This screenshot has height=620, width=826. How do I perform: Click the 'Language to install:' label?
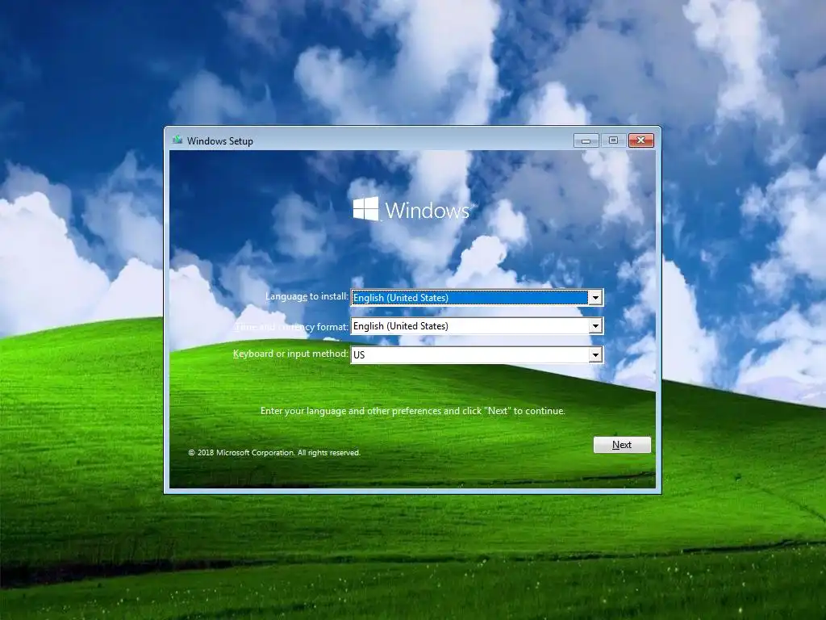[307, 296]
